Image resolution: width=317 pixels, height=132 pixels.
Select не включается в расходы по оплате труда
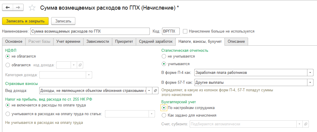pos(8,105)
